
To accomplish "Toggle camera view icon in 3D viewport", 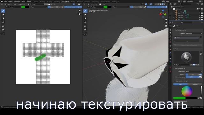I will click(x=166, y=26).
